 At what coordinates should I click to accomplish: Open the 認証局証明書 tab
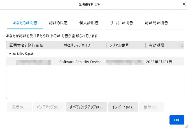156,23
